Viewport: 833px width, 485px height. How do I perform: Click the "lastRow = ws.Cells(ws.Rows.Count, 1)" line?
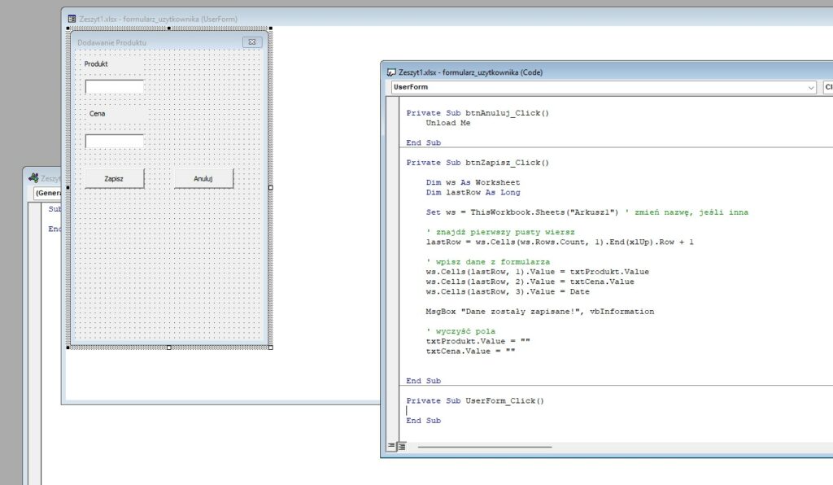(560, 242)
